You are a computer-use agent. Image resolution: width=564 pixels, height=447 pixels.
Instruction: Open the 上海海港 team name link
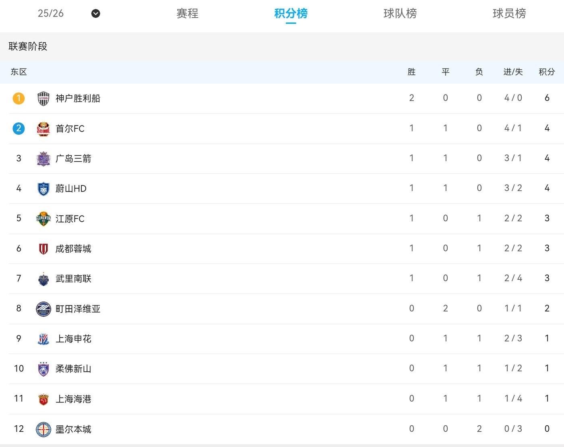point(73,399)
